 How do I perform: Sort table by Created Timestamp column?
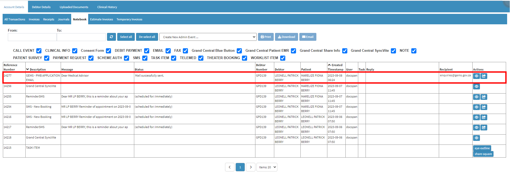(336, 67)
